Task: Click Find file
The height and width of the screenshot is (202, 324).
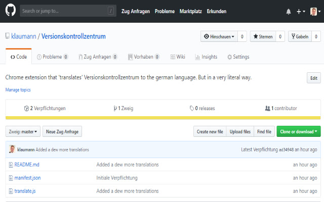Action: (x=264, y=131)
